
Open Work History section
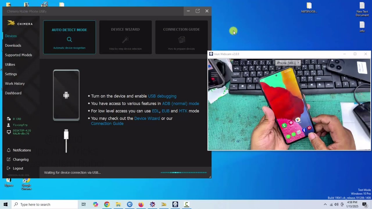pyautogui.click(x=15, y=84)
